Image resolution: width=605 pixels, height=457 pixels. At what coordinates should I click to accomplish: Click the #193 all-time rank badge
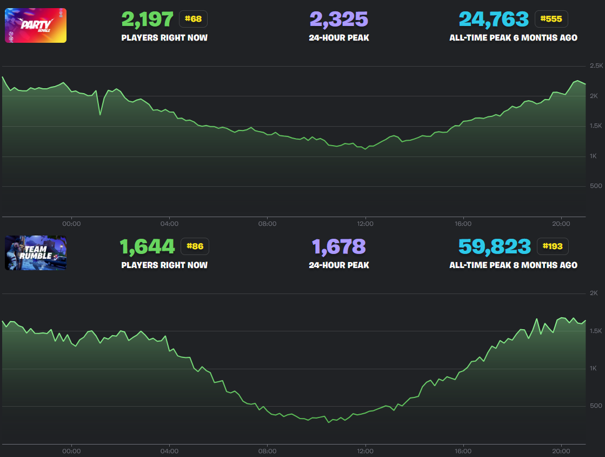point(553,246)
